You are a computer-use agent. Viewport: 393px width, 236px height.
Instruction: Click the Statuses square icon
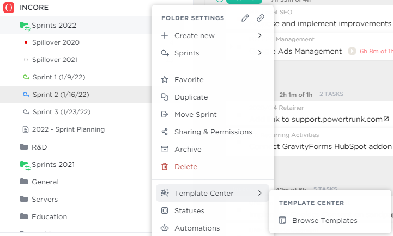point(165,210)
